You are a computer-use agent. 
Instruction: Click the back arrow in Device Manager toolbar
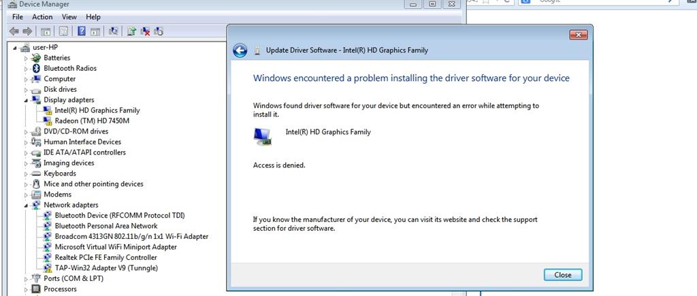click(14, 31)
